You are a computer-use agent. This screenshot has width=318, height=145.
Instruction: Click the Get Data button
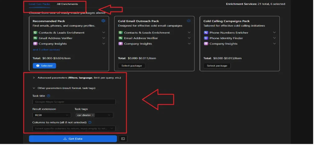click(73, 139)
